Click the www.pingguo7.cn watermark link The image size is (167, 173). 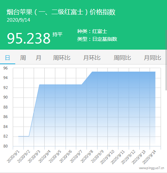click(x=151, y=168)
